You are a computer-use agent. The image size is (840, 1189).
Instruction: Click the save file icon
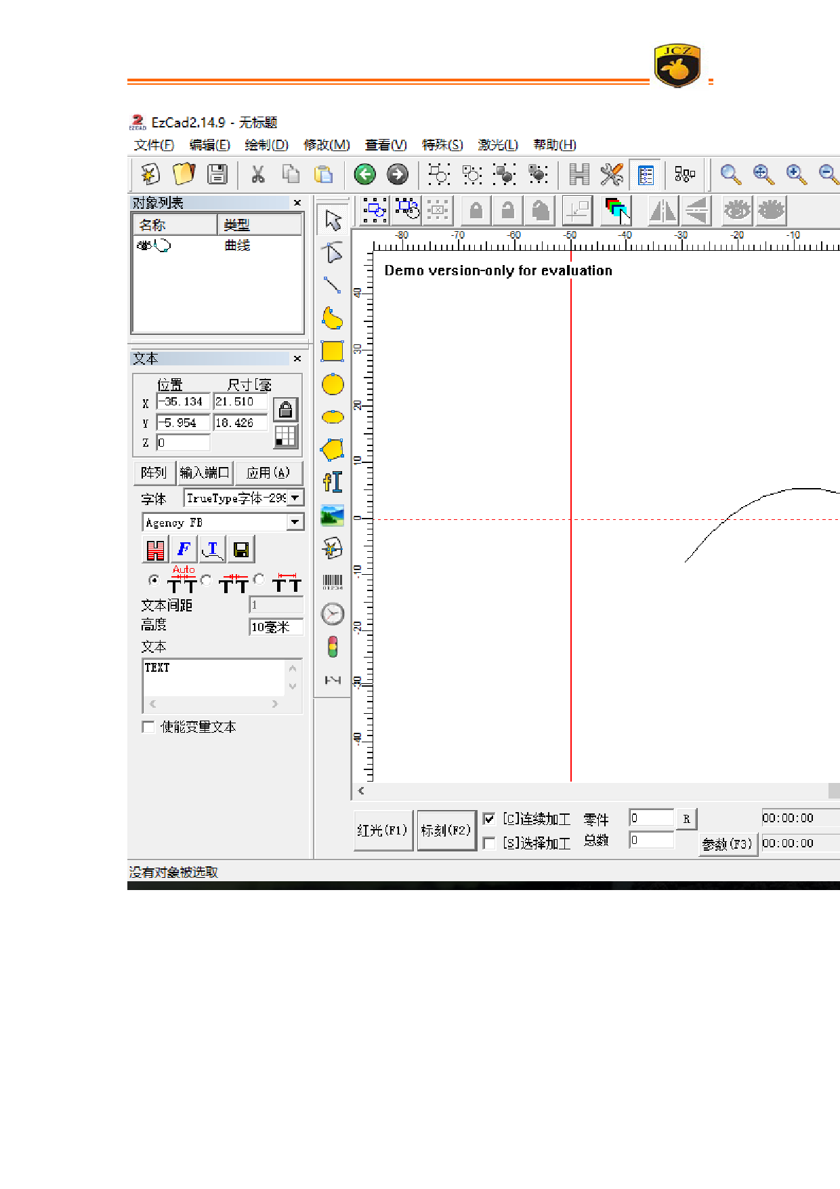coord(217,175)
